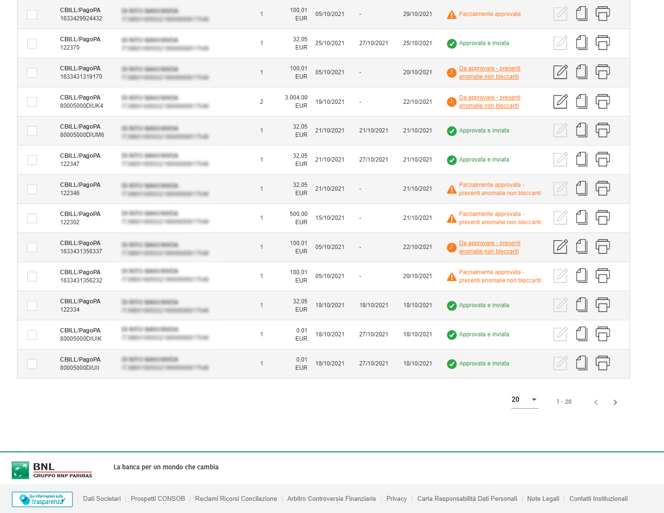Click printer icon for row 80005000DIUII
This screenshot has width=664, height=513.
(x=602, y=364)
